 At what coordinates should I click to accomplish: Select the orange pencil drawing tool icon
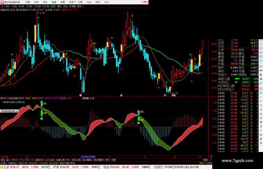(x=261, y=83)
